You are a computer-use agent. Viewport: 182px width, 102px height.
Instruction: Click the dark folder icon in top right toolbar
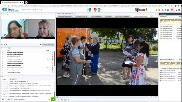pyautogui.click(x=168, y=10)
